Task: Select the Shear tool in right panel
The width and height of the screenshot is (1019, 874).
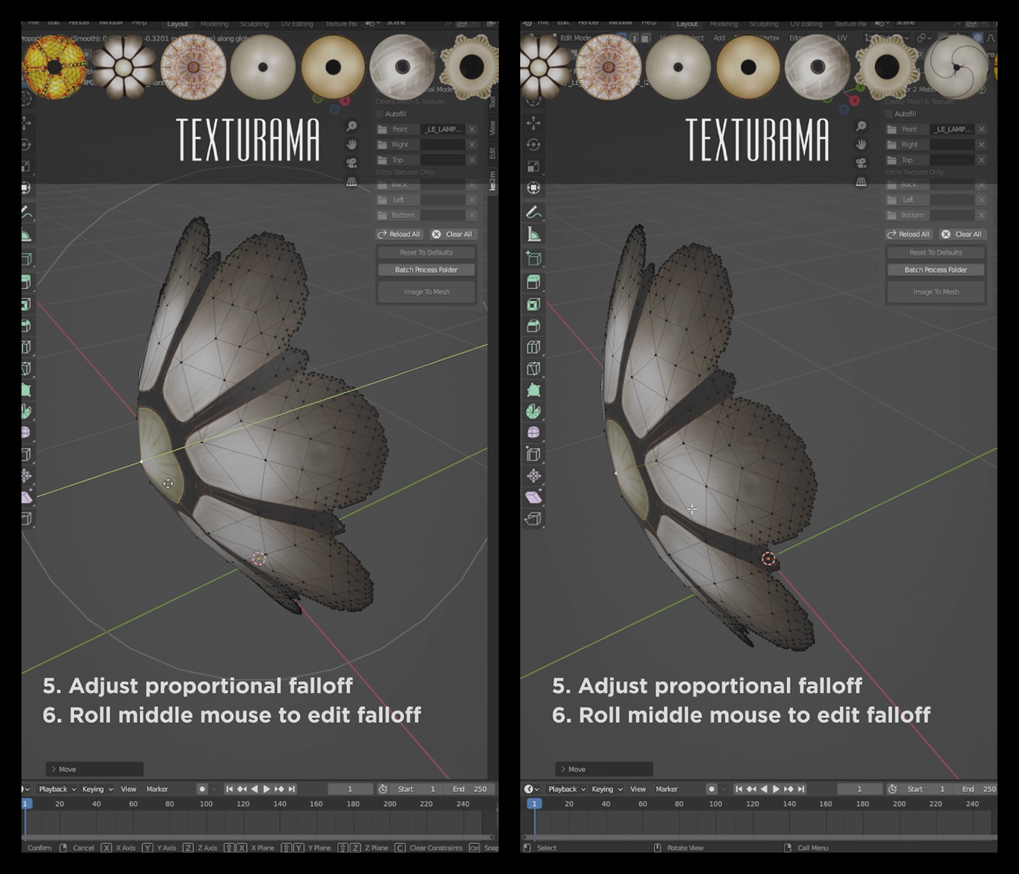Action: pos(533,497)
